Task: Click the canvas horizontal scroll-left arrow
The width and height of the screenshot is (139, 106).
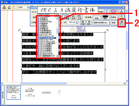Action: coord(2,83)
